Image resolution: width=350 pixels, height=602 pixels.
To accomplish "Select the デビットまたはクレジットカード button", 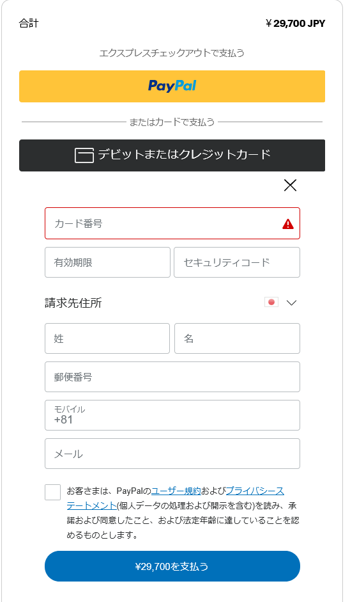I will [x=172, y=155].
